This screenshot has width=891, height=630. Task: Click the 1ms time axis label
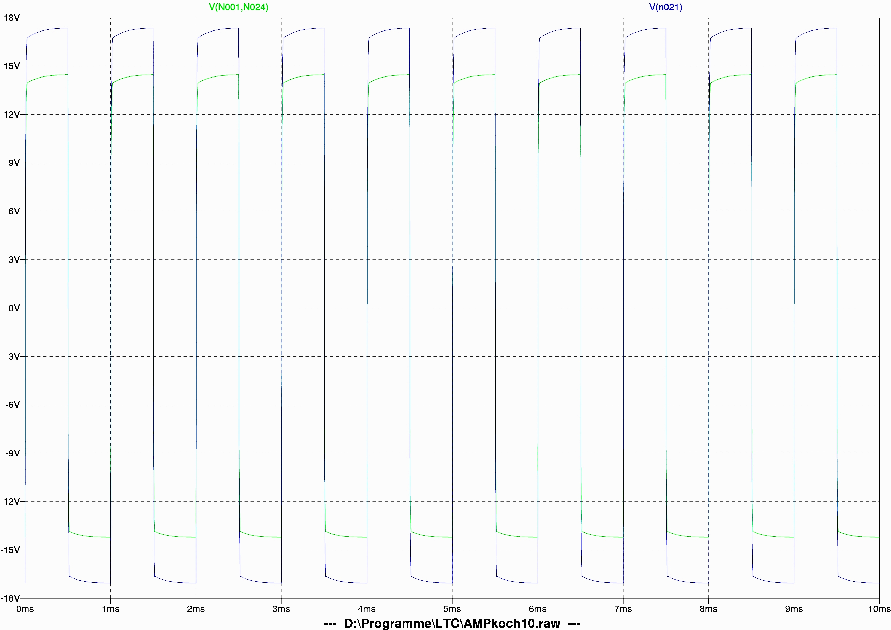pyautogui.click(x=110, y=609)
